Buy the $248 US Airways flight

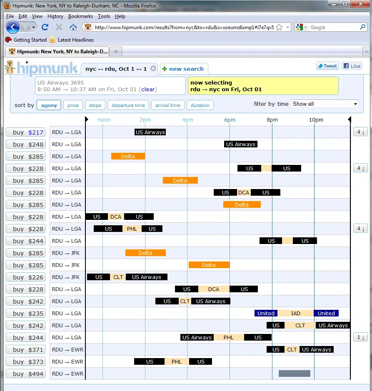26,144
